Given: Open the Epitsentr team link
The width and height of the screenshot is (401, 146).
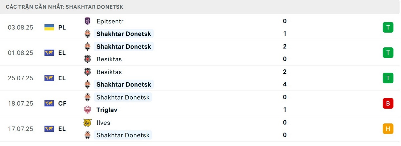Looking at the screenshot, I should (x=110, y=21).
